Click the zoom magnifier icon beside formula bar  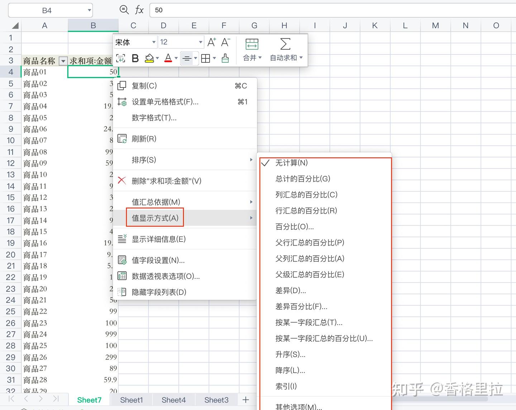click(124, 10)
